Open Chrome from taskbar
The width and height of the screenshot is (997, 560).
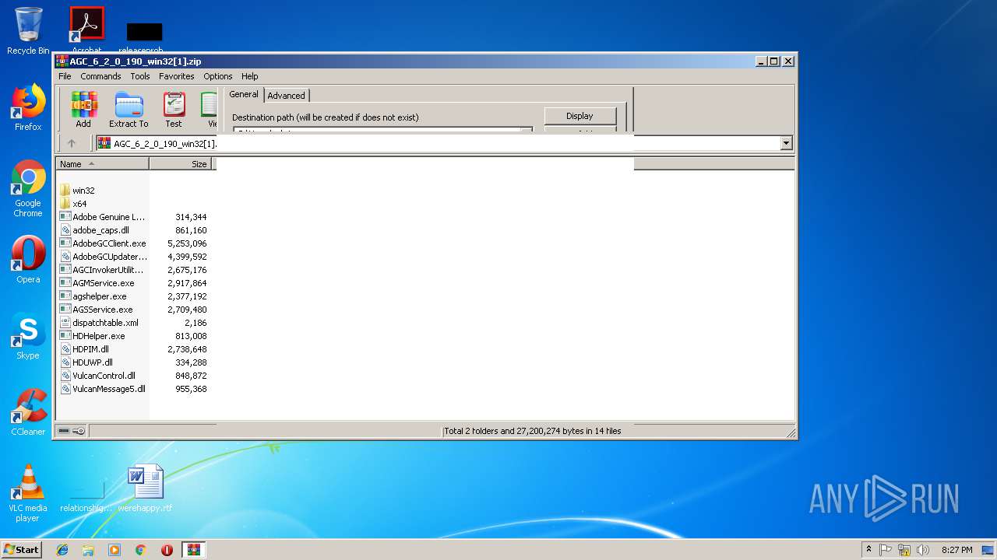point(141,550)
